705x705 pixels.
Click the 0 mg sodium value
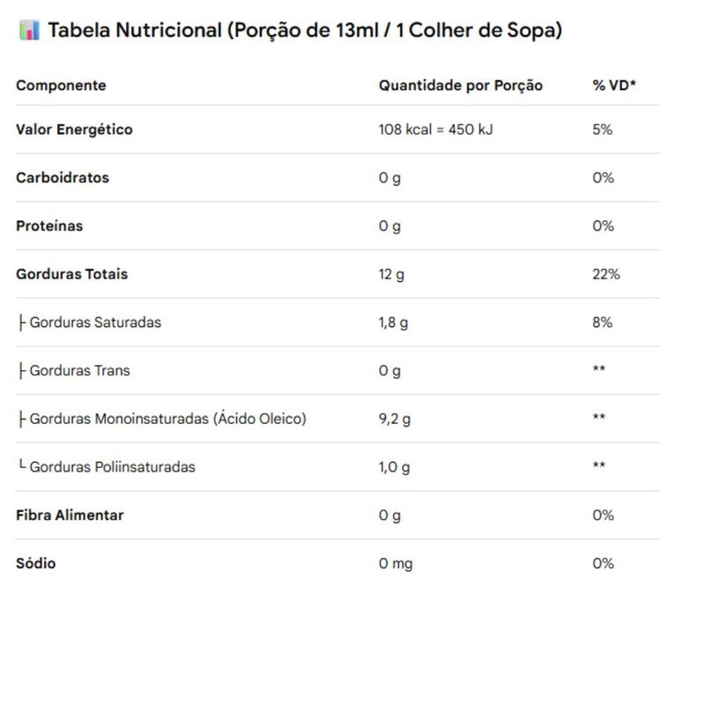pos(395,563)
